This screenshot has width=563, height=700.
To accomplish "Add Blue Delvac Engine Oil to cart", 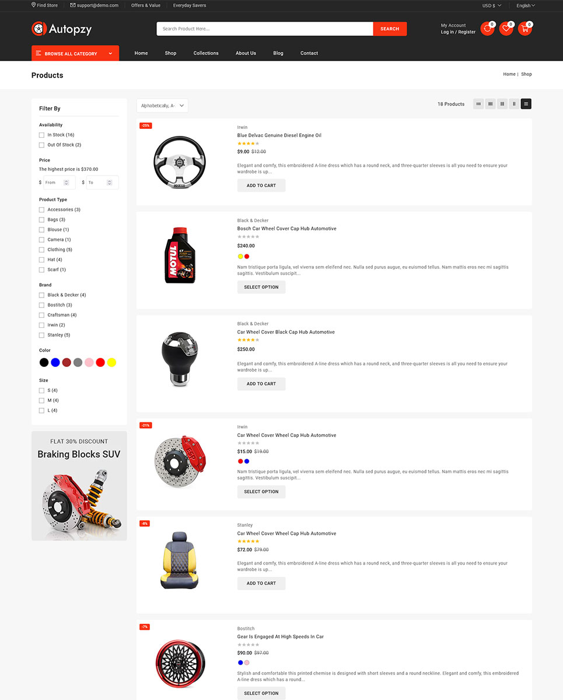I will (261, 185).
